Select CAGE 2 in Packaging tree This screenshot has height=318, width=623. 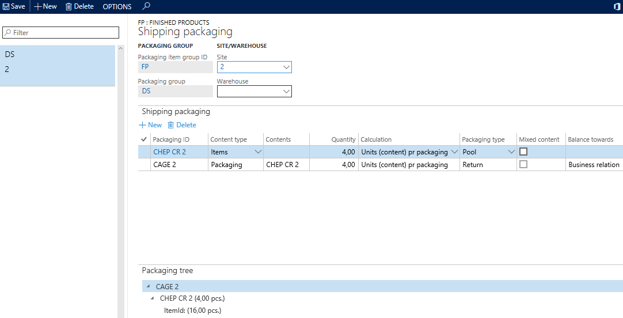tap(168, 286)
